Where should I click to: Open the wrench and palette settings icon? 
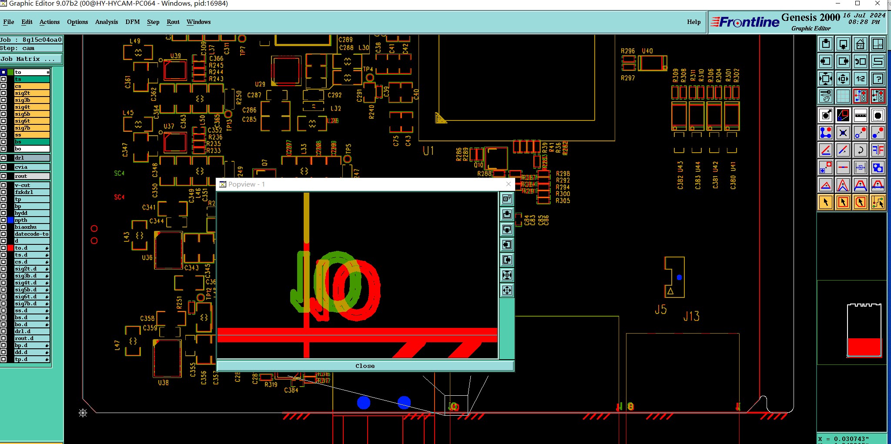tap(826, 96)
